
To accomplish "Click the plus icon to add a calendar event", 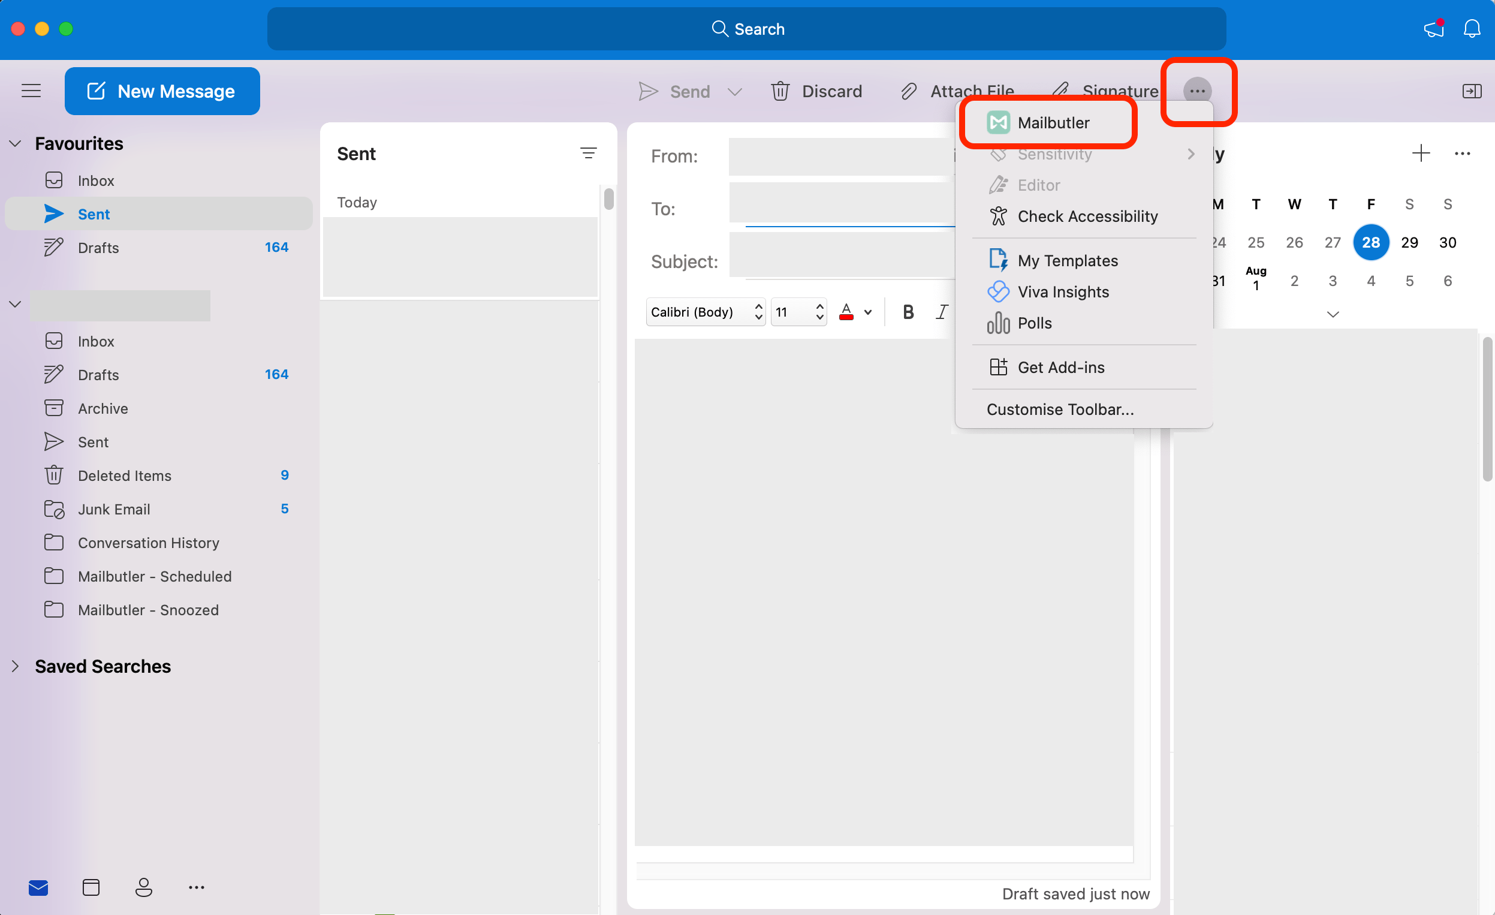I will point(1421,153).
